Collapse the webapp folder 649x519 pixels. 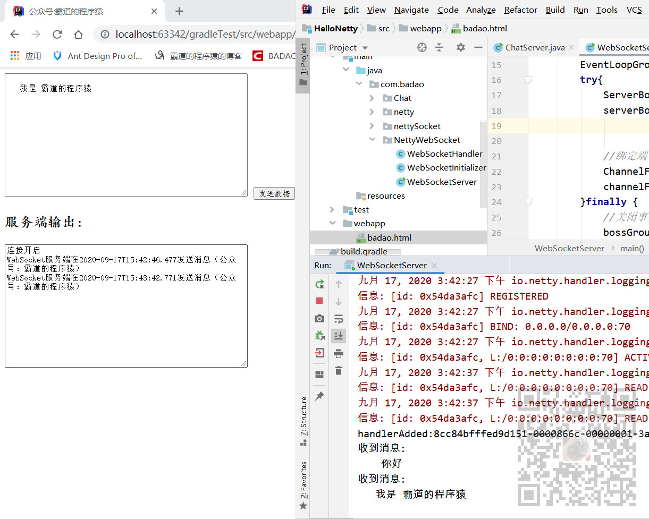coord(332,223)
